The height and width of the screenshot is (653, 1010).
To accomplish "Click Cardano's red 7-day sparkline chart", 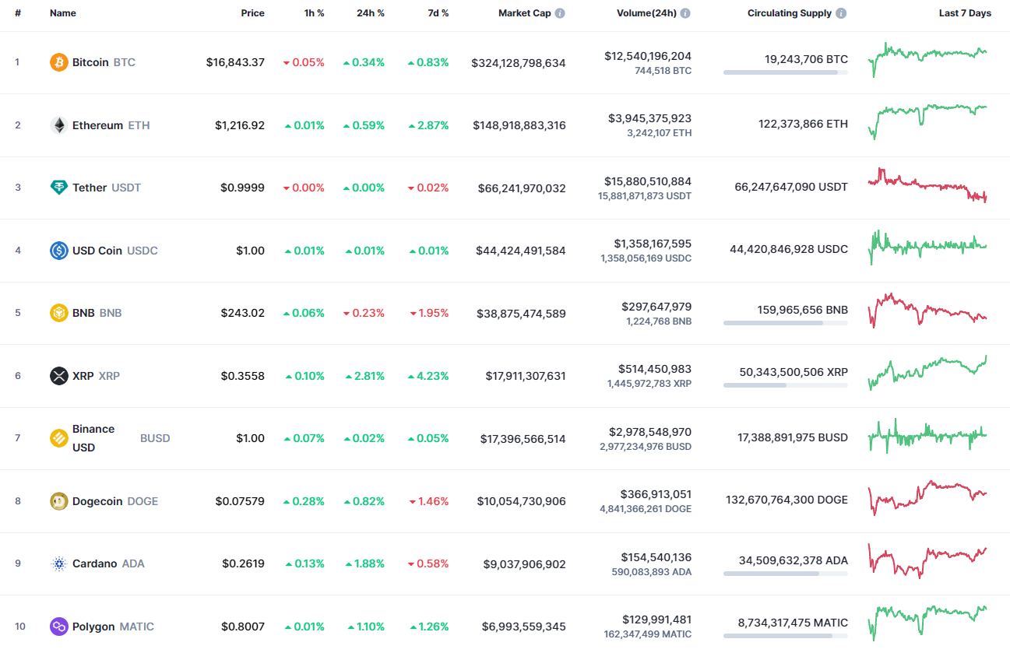I will 927,561.
